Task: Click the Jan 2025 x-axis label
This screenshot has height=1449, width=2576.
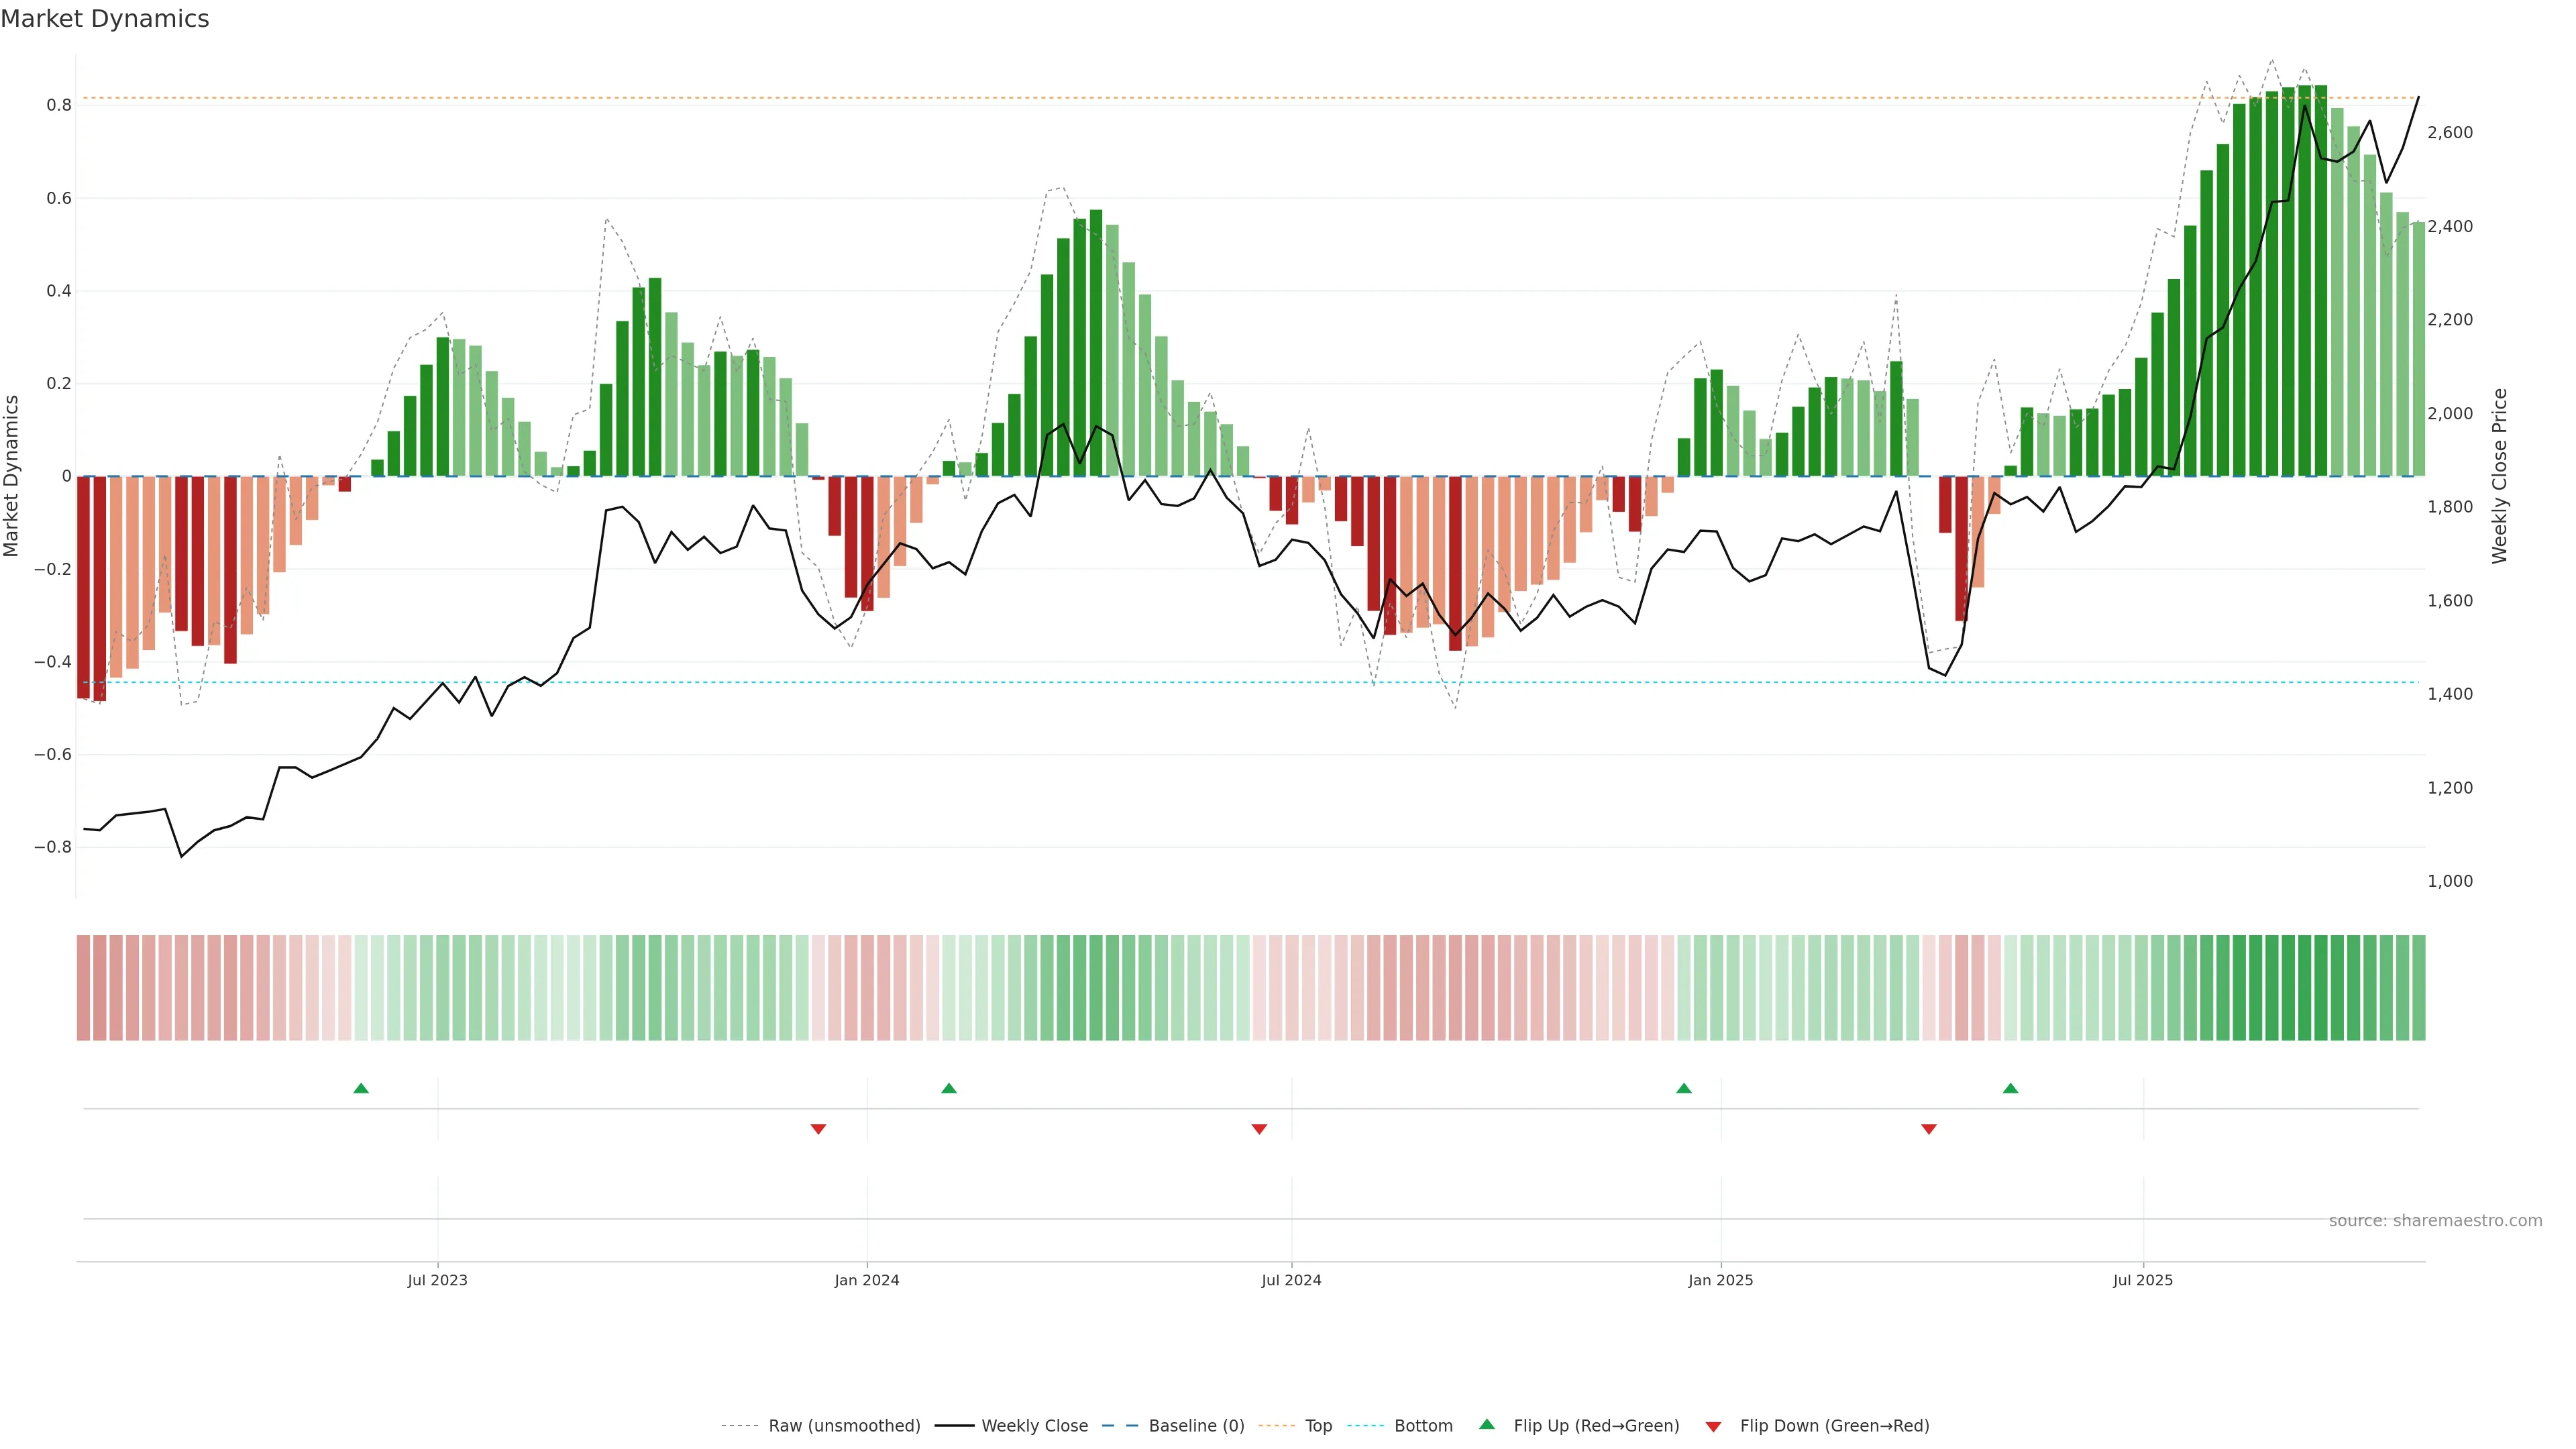Action: pyautogui.click(x=1720, y=1280)
